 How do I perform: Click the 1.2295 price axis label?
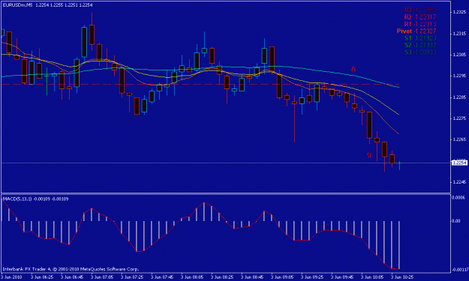[x=460, y=76]
